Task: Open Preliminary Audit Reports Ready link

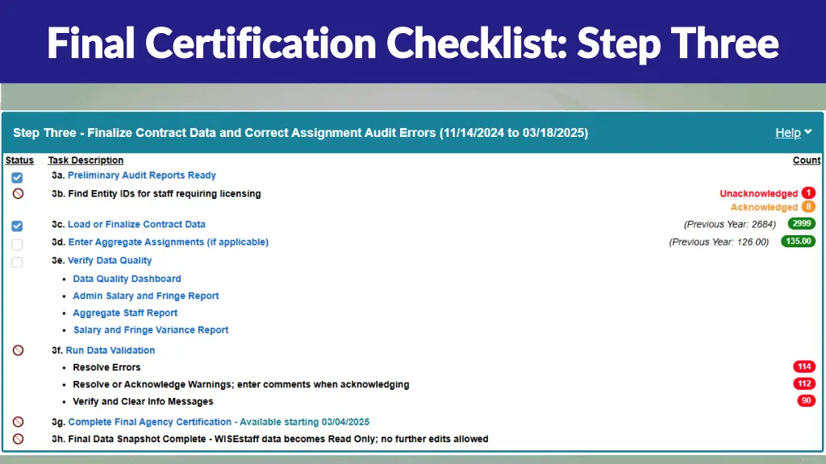Action: 142,175
